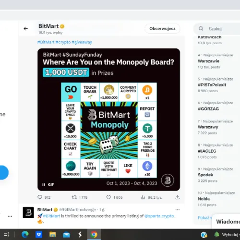
Task: Click the BitMart profile avatar
Action: coord(28,212)
